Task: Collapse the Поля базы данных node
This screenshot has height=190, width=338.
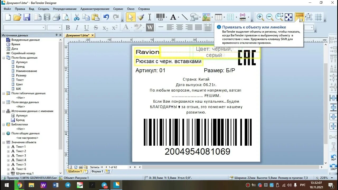Action: [4, 58]
